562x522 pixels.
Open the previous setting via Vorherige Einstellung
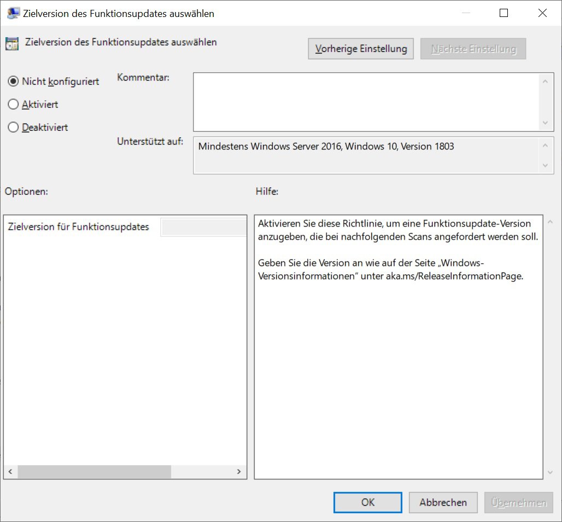point(360,48)
